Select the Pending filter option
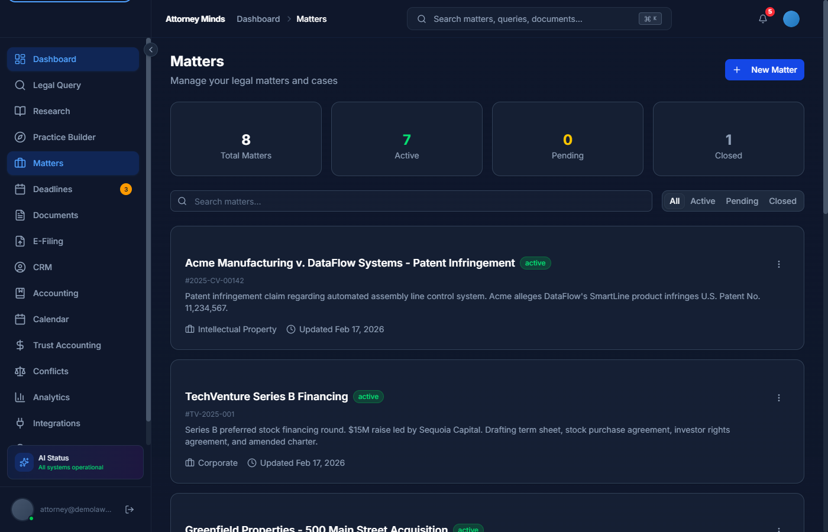The image size is (828, 532). (742, 201)
